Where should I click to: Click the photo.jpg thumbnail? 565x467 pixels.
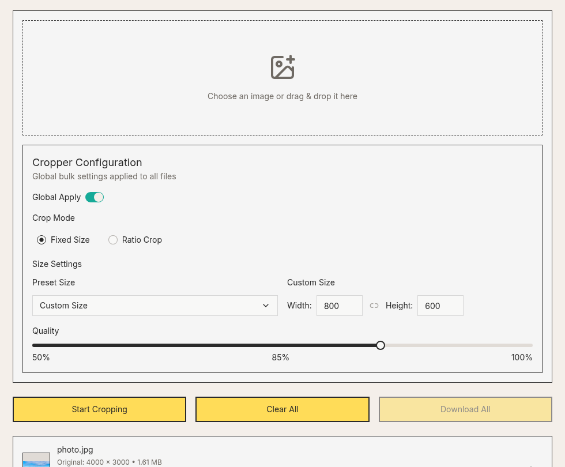36,460
